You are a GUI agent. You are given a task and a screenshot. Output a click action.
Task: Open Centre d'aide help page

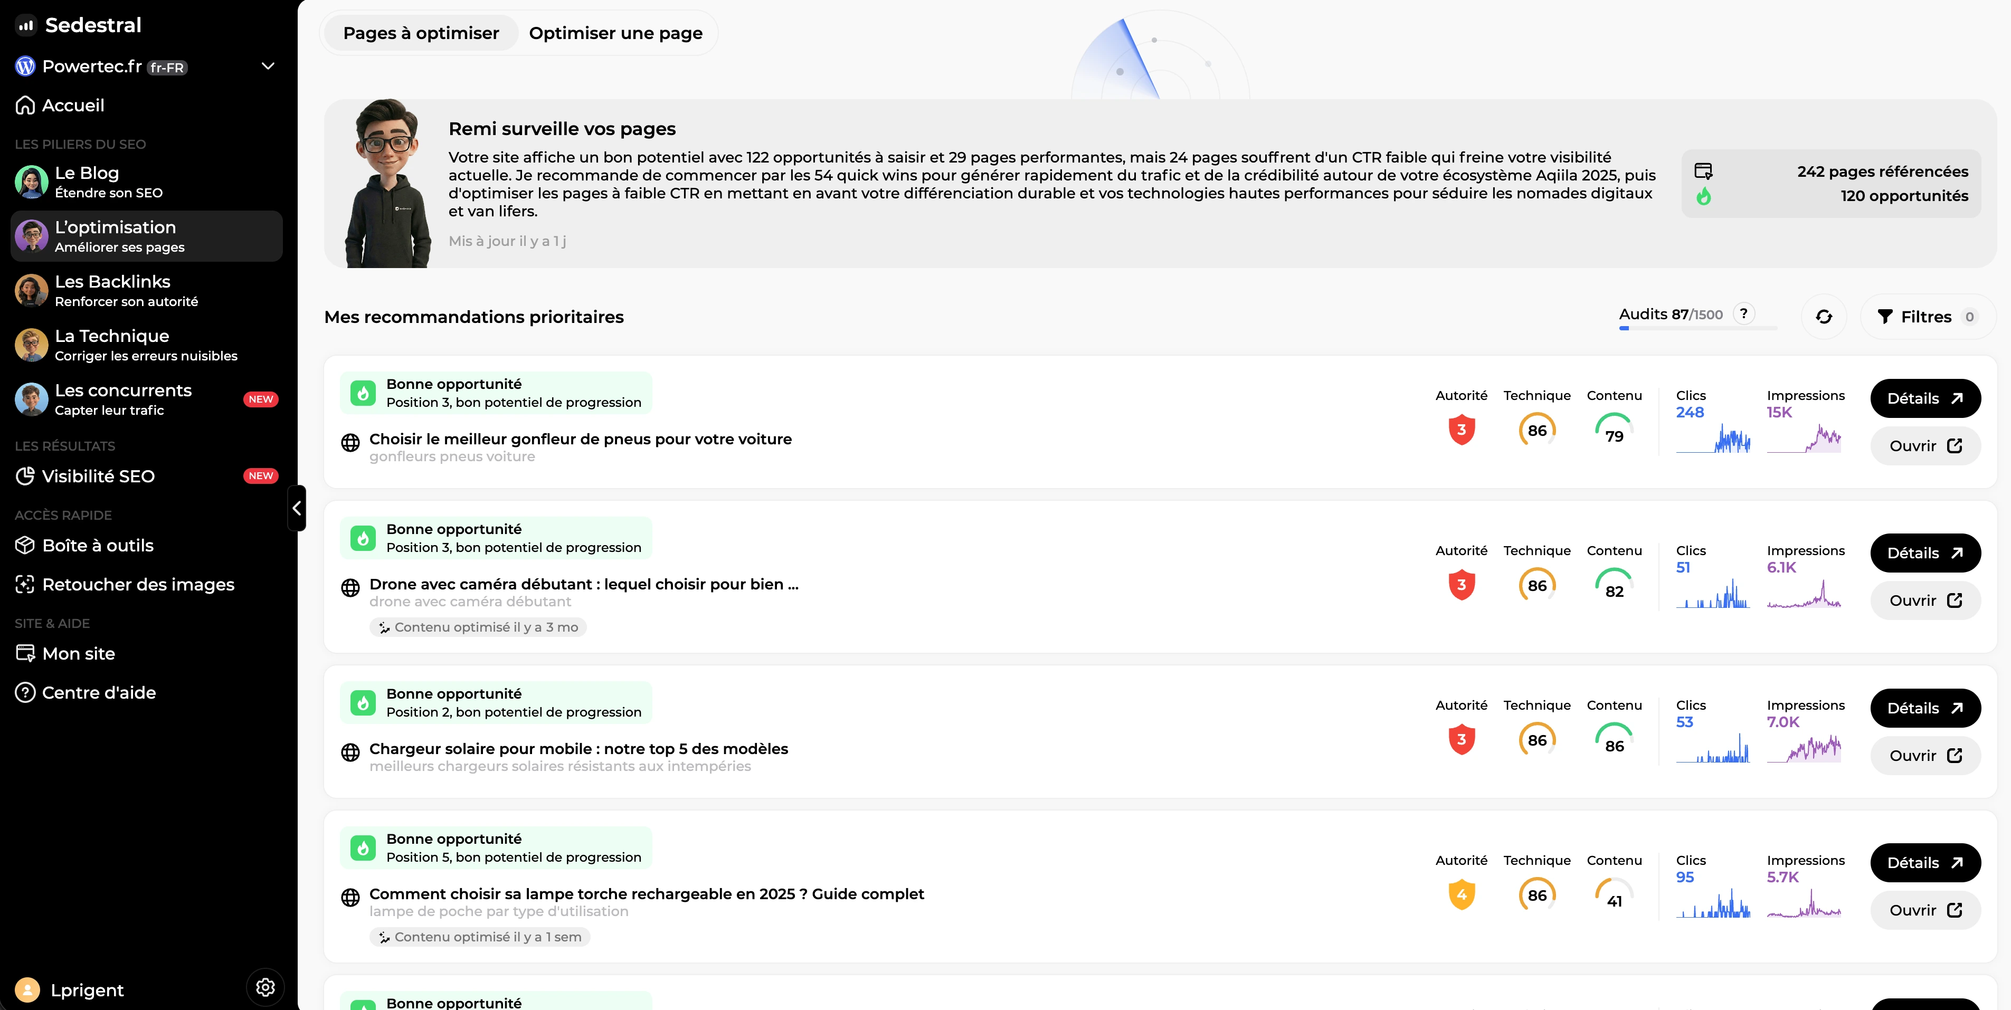[x=98, y=692]
